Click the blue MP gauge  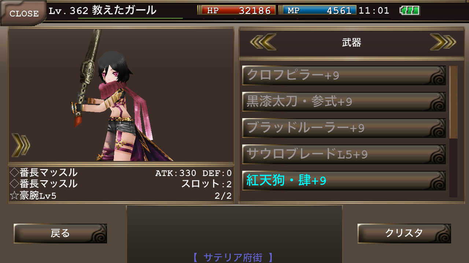click(320, 10)
